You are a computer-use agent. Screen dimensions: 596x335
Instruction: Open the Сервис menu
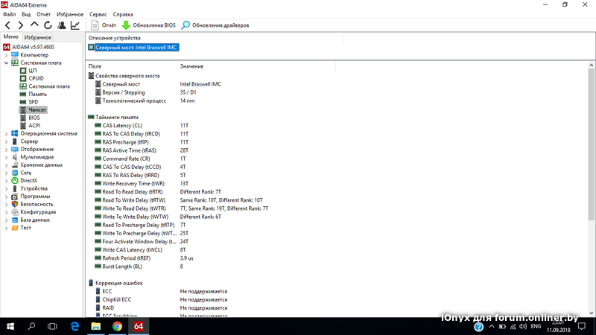[x=98, y=14]
